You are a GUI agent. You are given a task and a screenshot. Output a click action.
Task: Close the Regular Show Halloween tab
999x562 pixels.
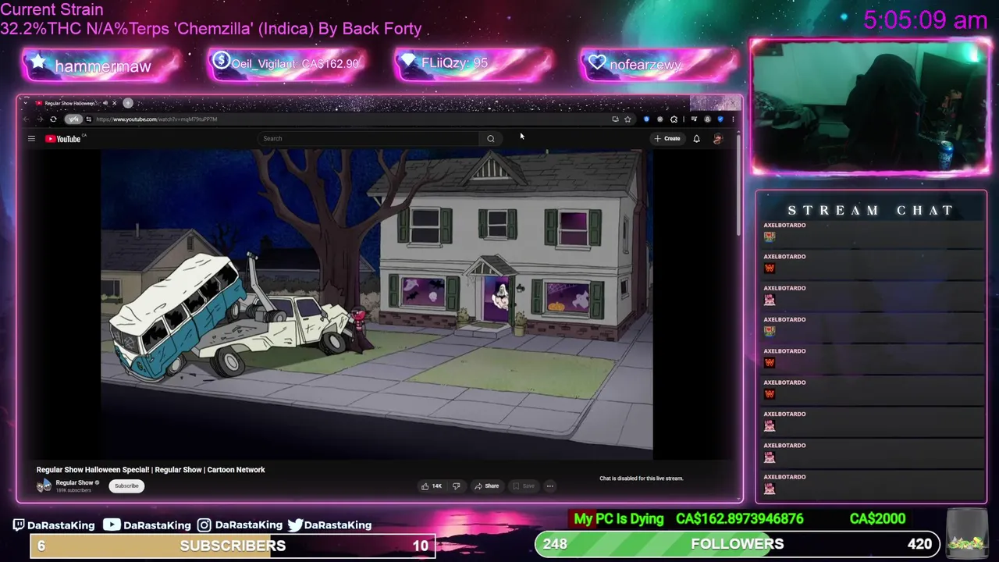pos(114,103)
